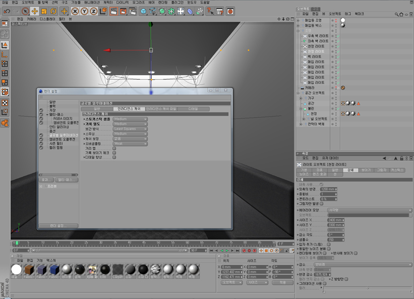The image size is (414, 299).
Task: Select the model mode icon in left sidebar
Action: (x=5, y=45)
